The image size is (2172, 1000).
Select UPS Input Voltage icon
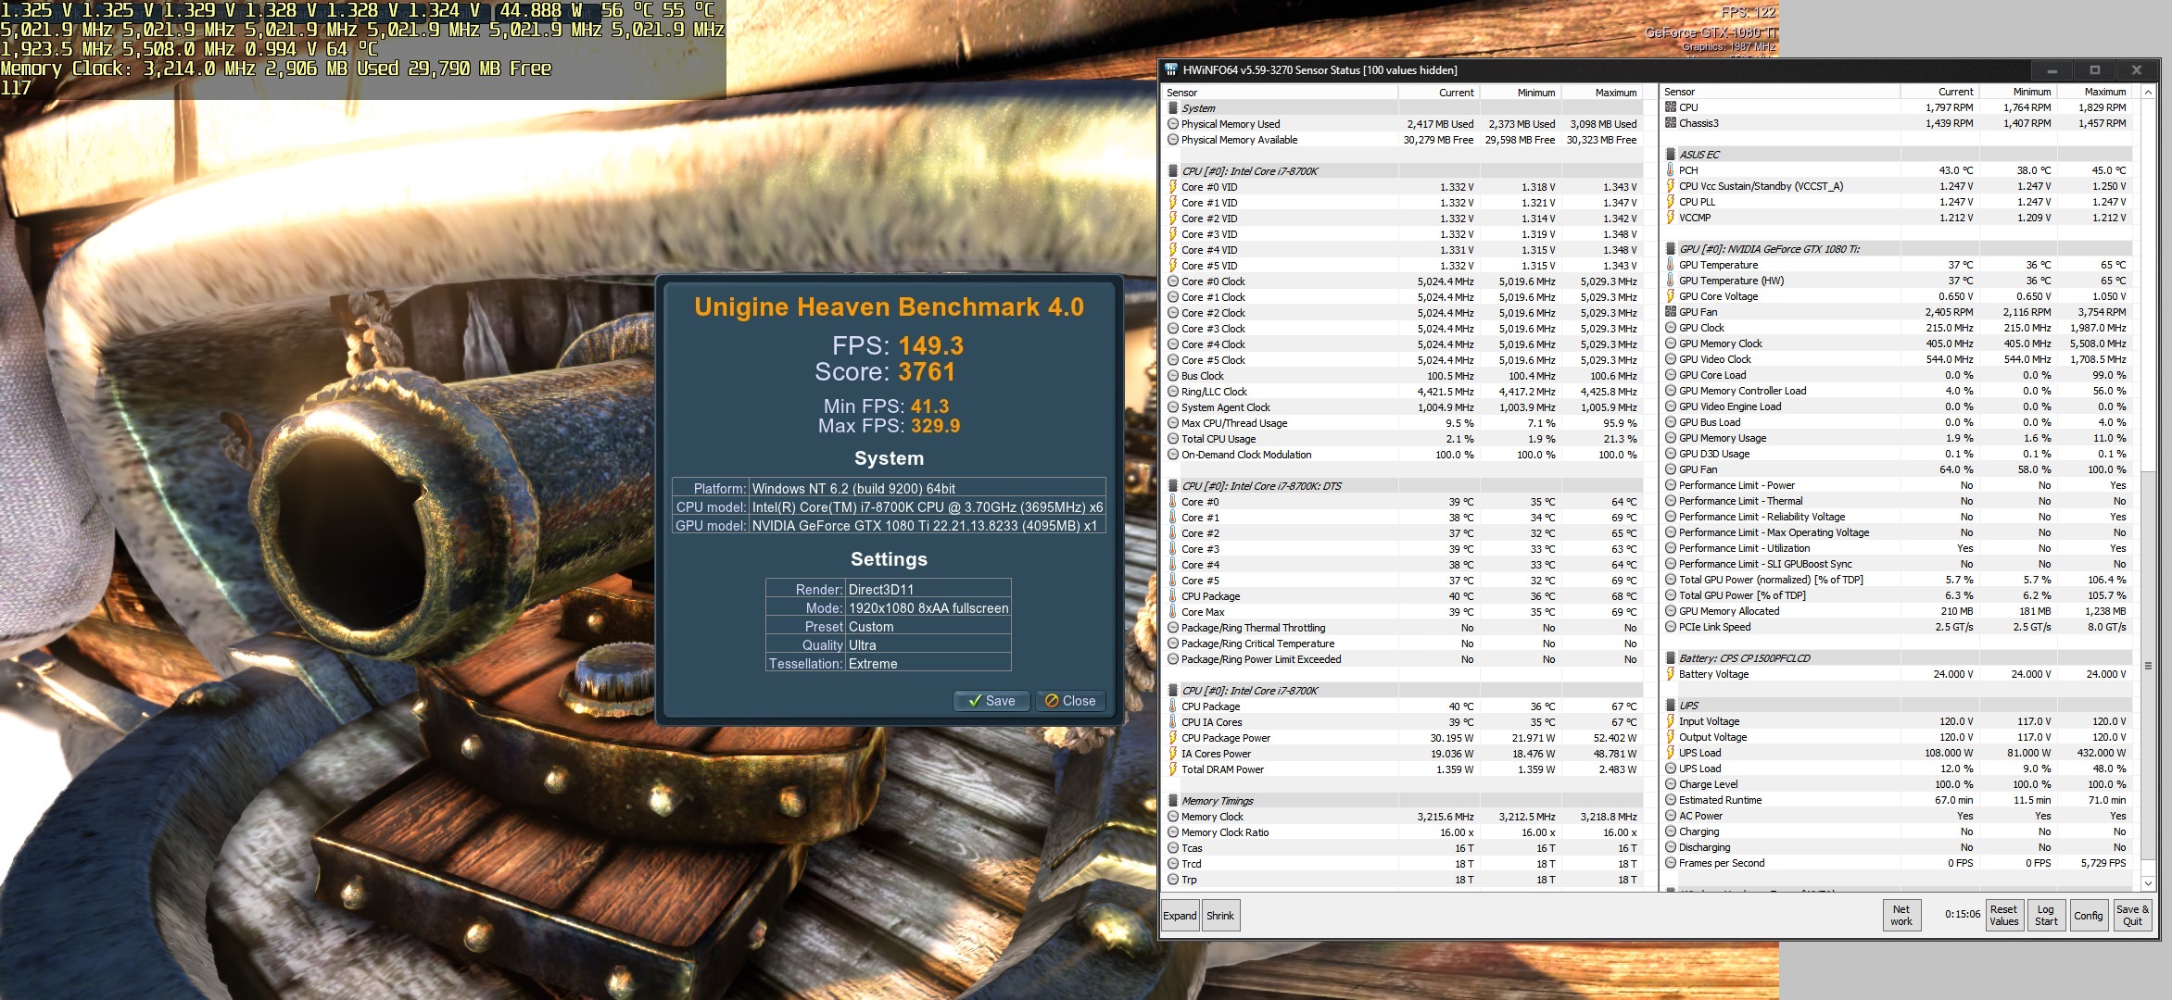click(1671, 721)
